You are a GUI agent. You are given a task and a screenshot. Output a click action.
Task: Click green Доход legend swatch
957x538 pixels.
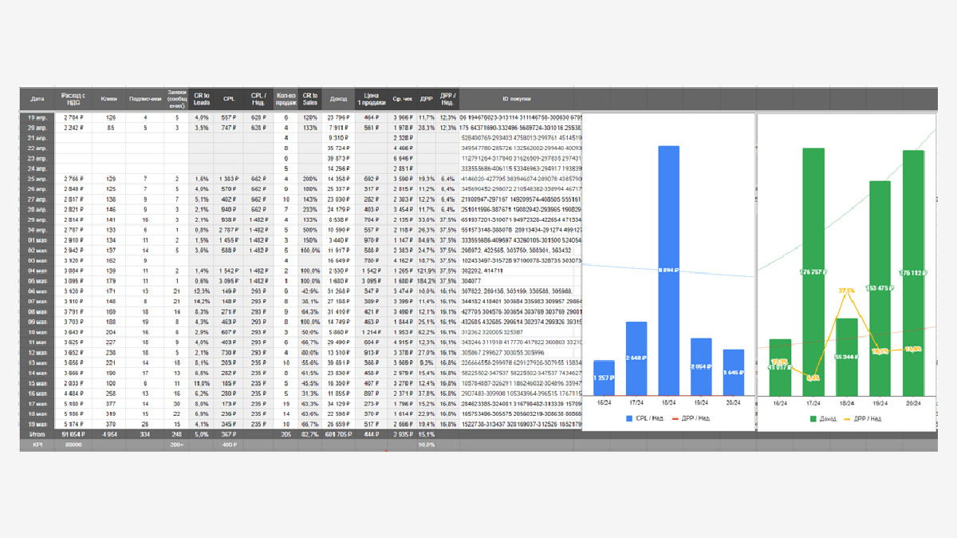(x=813, y=418)
